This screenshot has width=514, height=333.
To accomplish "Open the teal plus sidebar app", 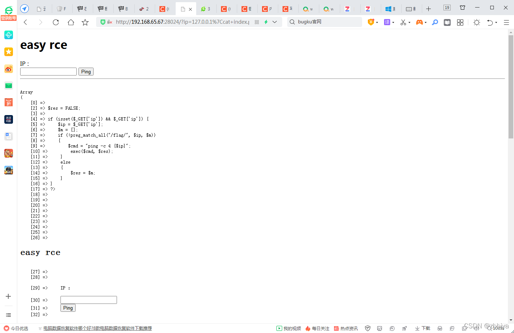I will click(9, 35).
